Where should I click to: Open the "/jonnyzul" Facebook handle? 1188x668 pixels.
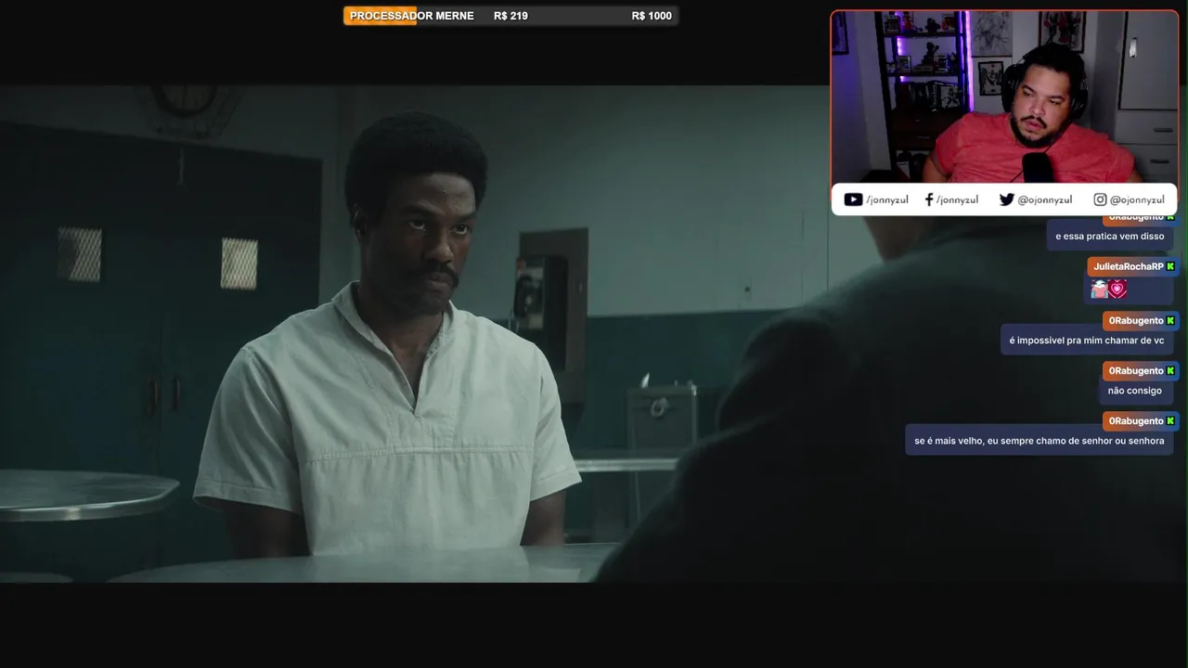957,199
